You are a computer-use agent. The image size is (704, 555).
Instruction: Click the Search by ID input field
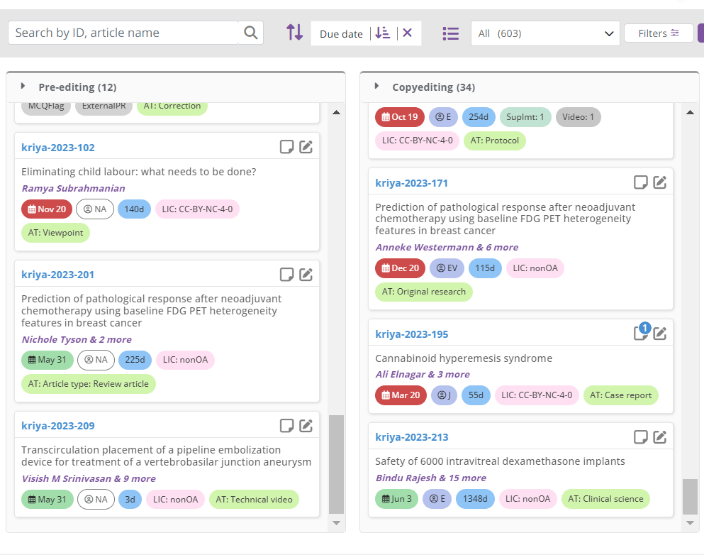(x=123, y=33)
